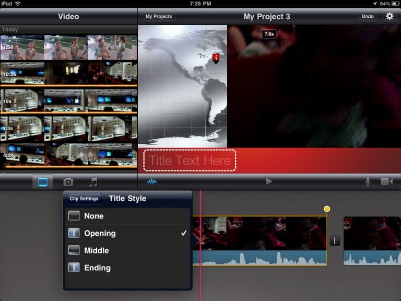Select the 4:24 video clip
The height and width of the screenshot is (301, 401).
pyautogui.click(x=68, y=155)
